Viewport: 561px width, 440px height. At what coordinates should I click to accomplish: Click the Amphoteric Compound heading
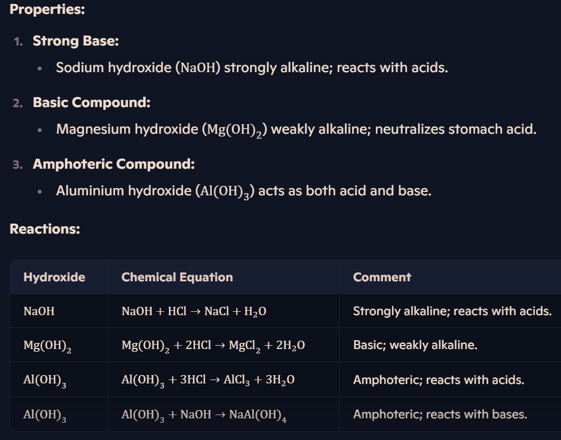(x=114, y=164)
